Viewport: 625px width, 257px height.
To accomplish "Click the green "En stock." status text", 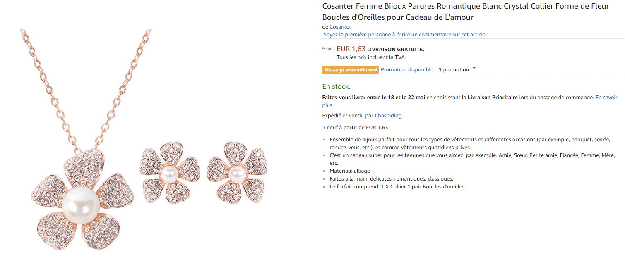I will click(336, 87).
